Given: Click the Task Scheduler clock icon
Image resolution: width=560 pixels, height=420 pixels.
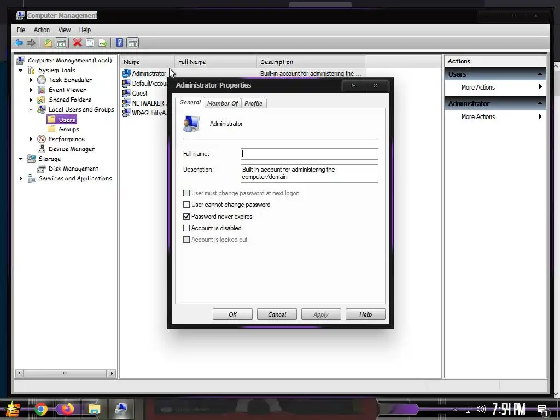Looking at the screenshot, I should [x=42, y=80].
